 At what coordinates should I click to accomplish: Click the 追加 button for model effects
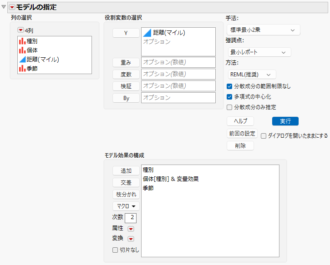pyautogui.click(x=126, y=170)
